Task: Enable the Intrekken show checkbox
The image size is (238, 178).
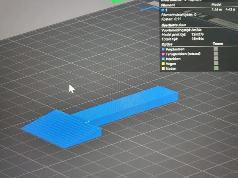Action: [x=216, y=58]
